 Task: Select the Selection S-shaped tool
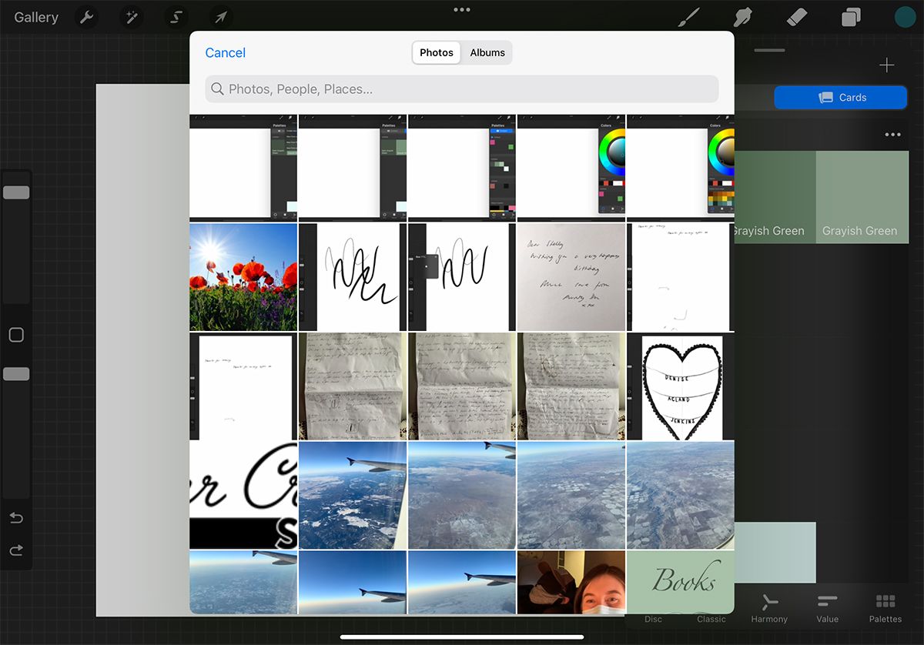coord(176,17)
